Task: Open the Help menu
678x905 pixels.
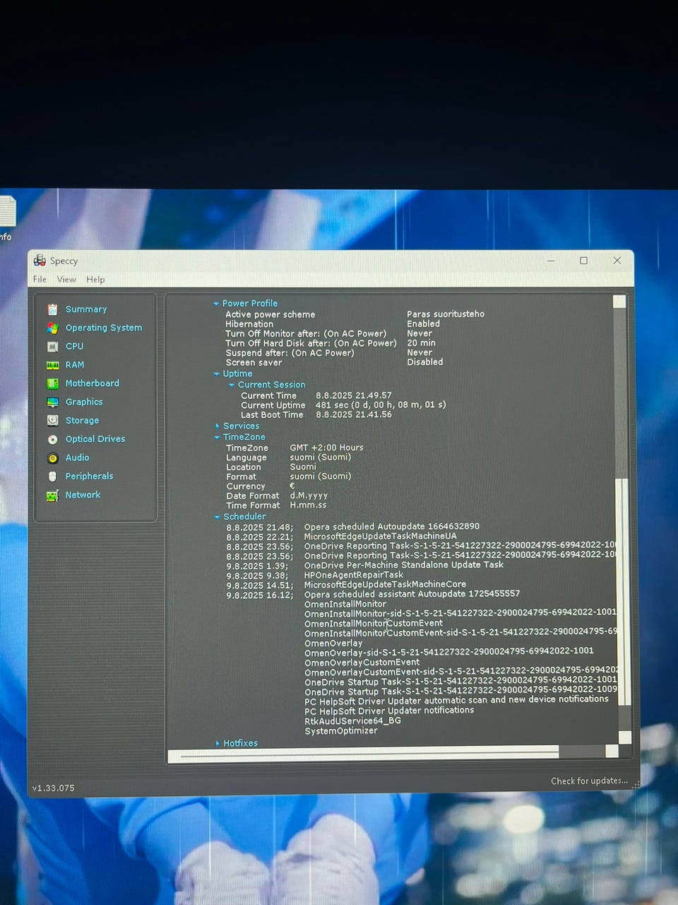Action: [95, 279]
